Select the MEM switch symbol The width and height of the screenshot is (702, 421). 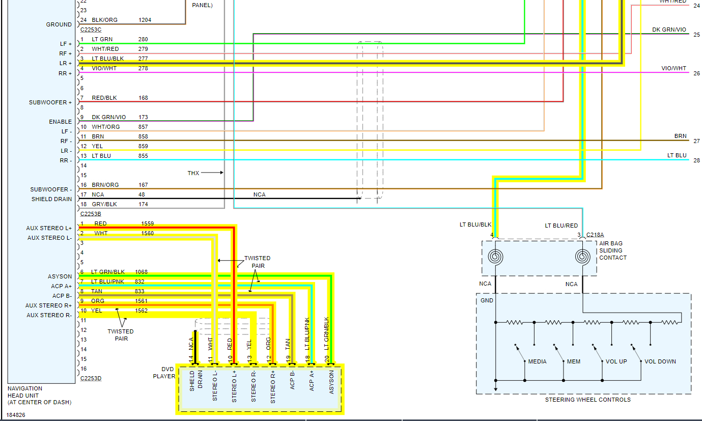tap(558, 353)
